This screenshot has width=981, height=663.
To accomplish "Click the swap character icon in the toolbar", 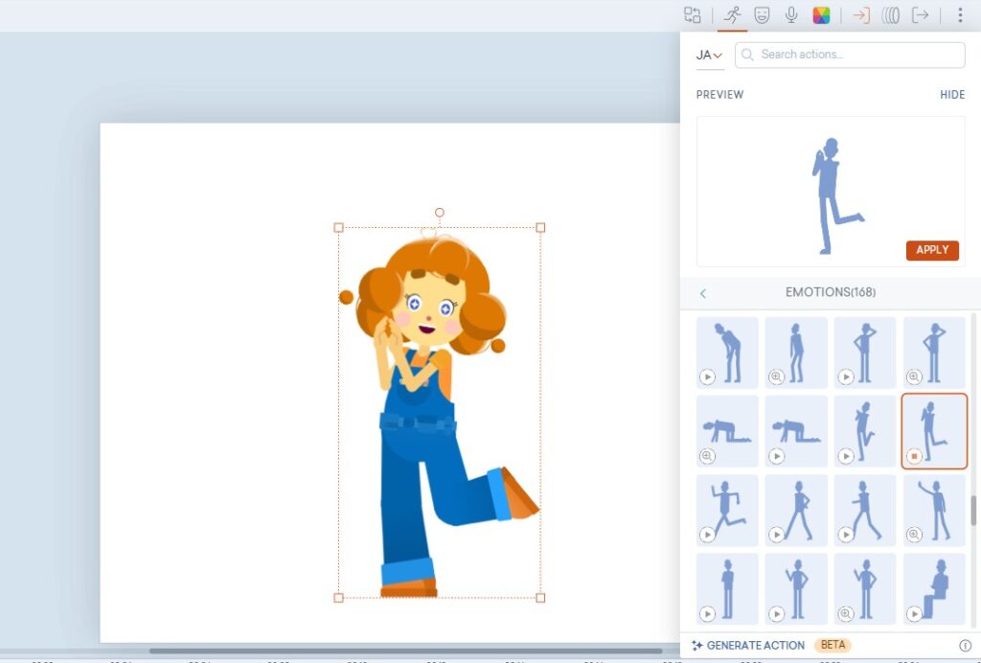I will (692, 14).
